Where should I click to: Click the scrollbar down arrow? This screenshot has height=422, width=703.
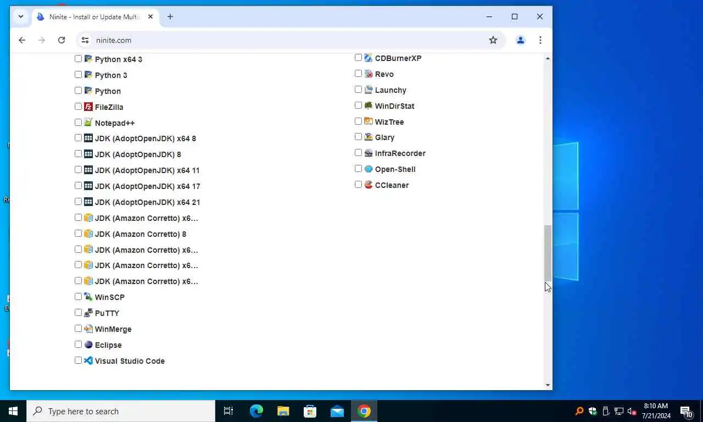click(x=548, y=385)
